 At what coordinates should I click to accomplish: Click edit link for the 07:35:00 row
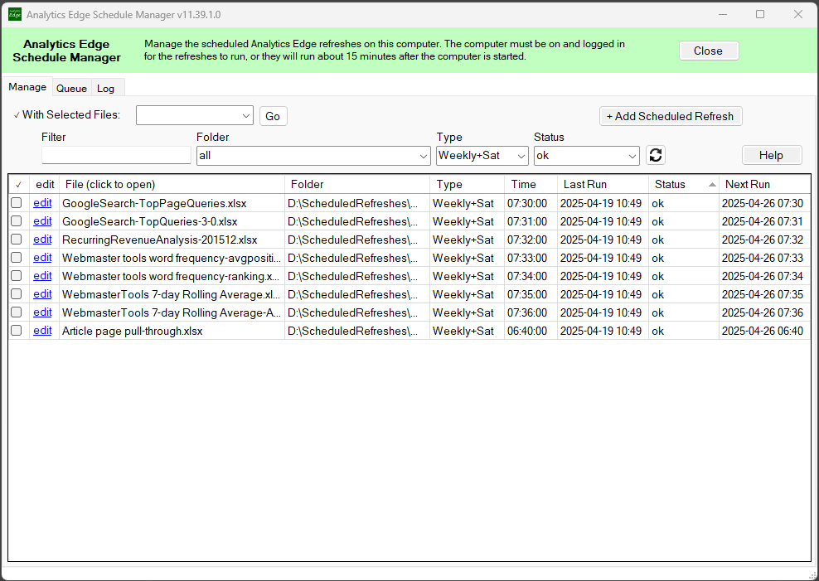coord(42,294)
